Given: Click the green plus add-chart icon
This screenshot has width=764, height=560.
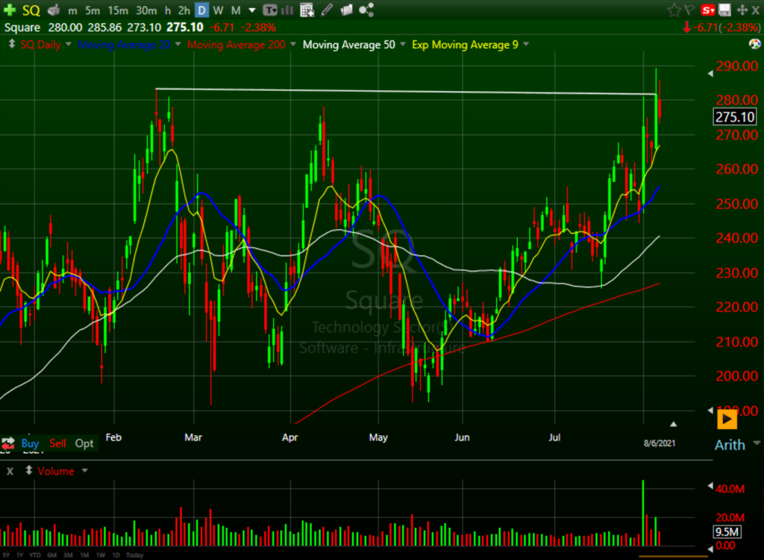Looking at the screenshot, I should click(x=9, y=10).
